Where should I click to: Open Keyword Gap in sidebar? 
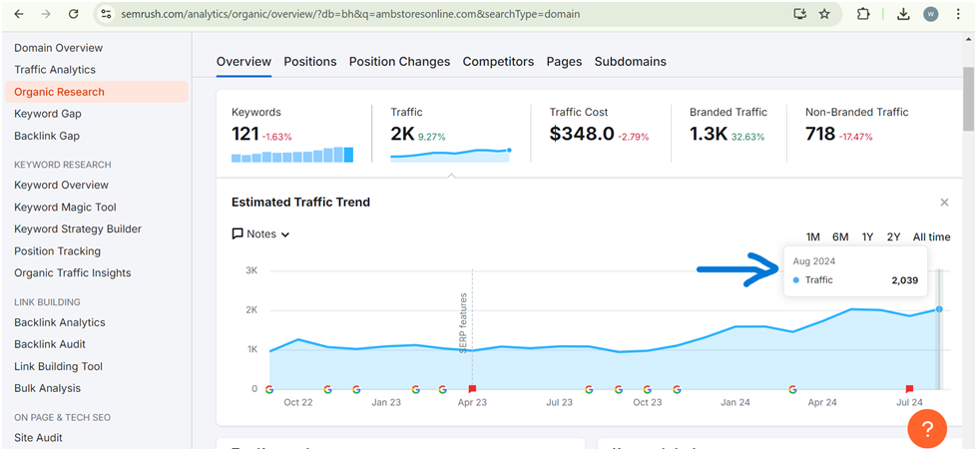tap(48, 114)
